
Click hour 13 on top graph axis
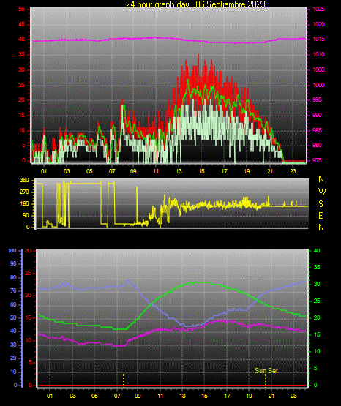tap(179, 171)
